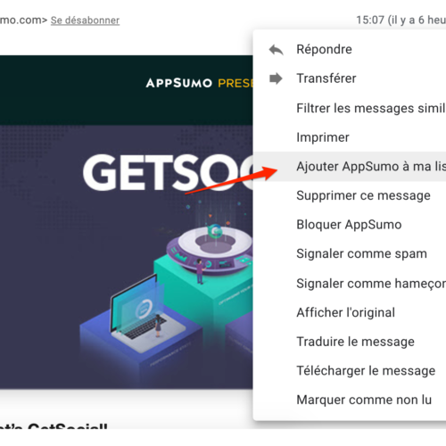The width and height of the screenshot is (446, 446).
Task: Select Filtrer les messages similaires
Action: tap(350, 108)
